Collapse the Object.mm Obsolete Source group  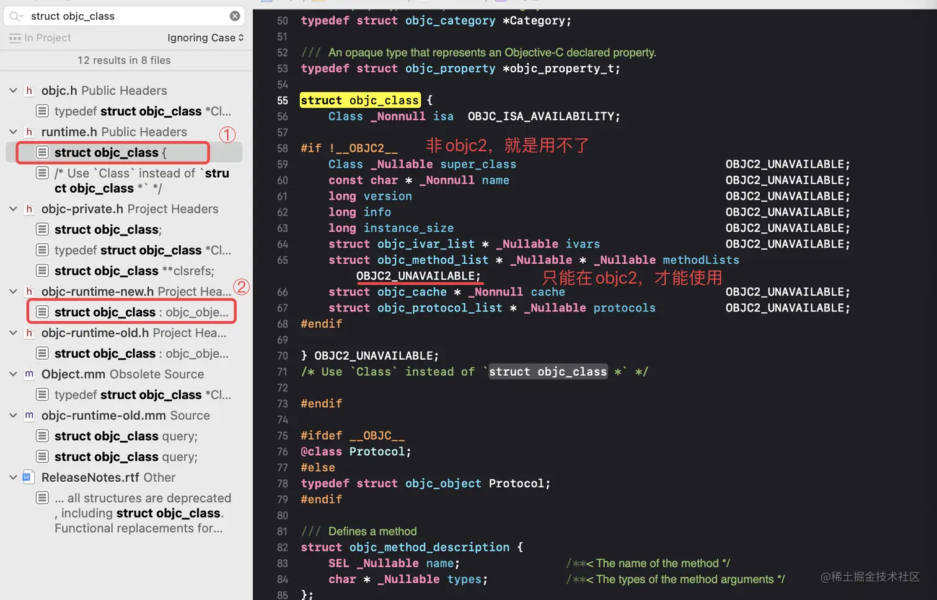tap(13, 374)
